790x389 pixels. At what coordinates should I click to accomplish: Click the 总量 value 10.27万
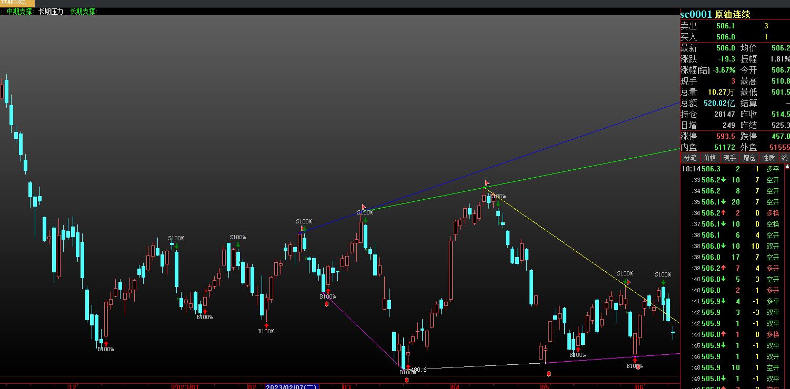[x=721, y=92]
